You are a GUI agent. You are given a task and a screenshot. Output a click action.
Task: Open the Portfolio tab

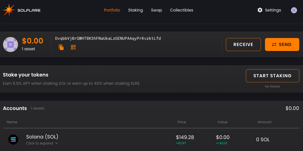(x=112, y=10)
